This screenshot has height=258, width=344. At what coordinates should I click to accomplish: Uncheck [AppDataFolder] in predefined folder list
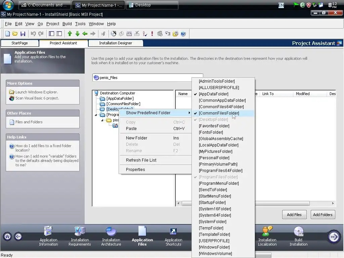tap(223, 94)
